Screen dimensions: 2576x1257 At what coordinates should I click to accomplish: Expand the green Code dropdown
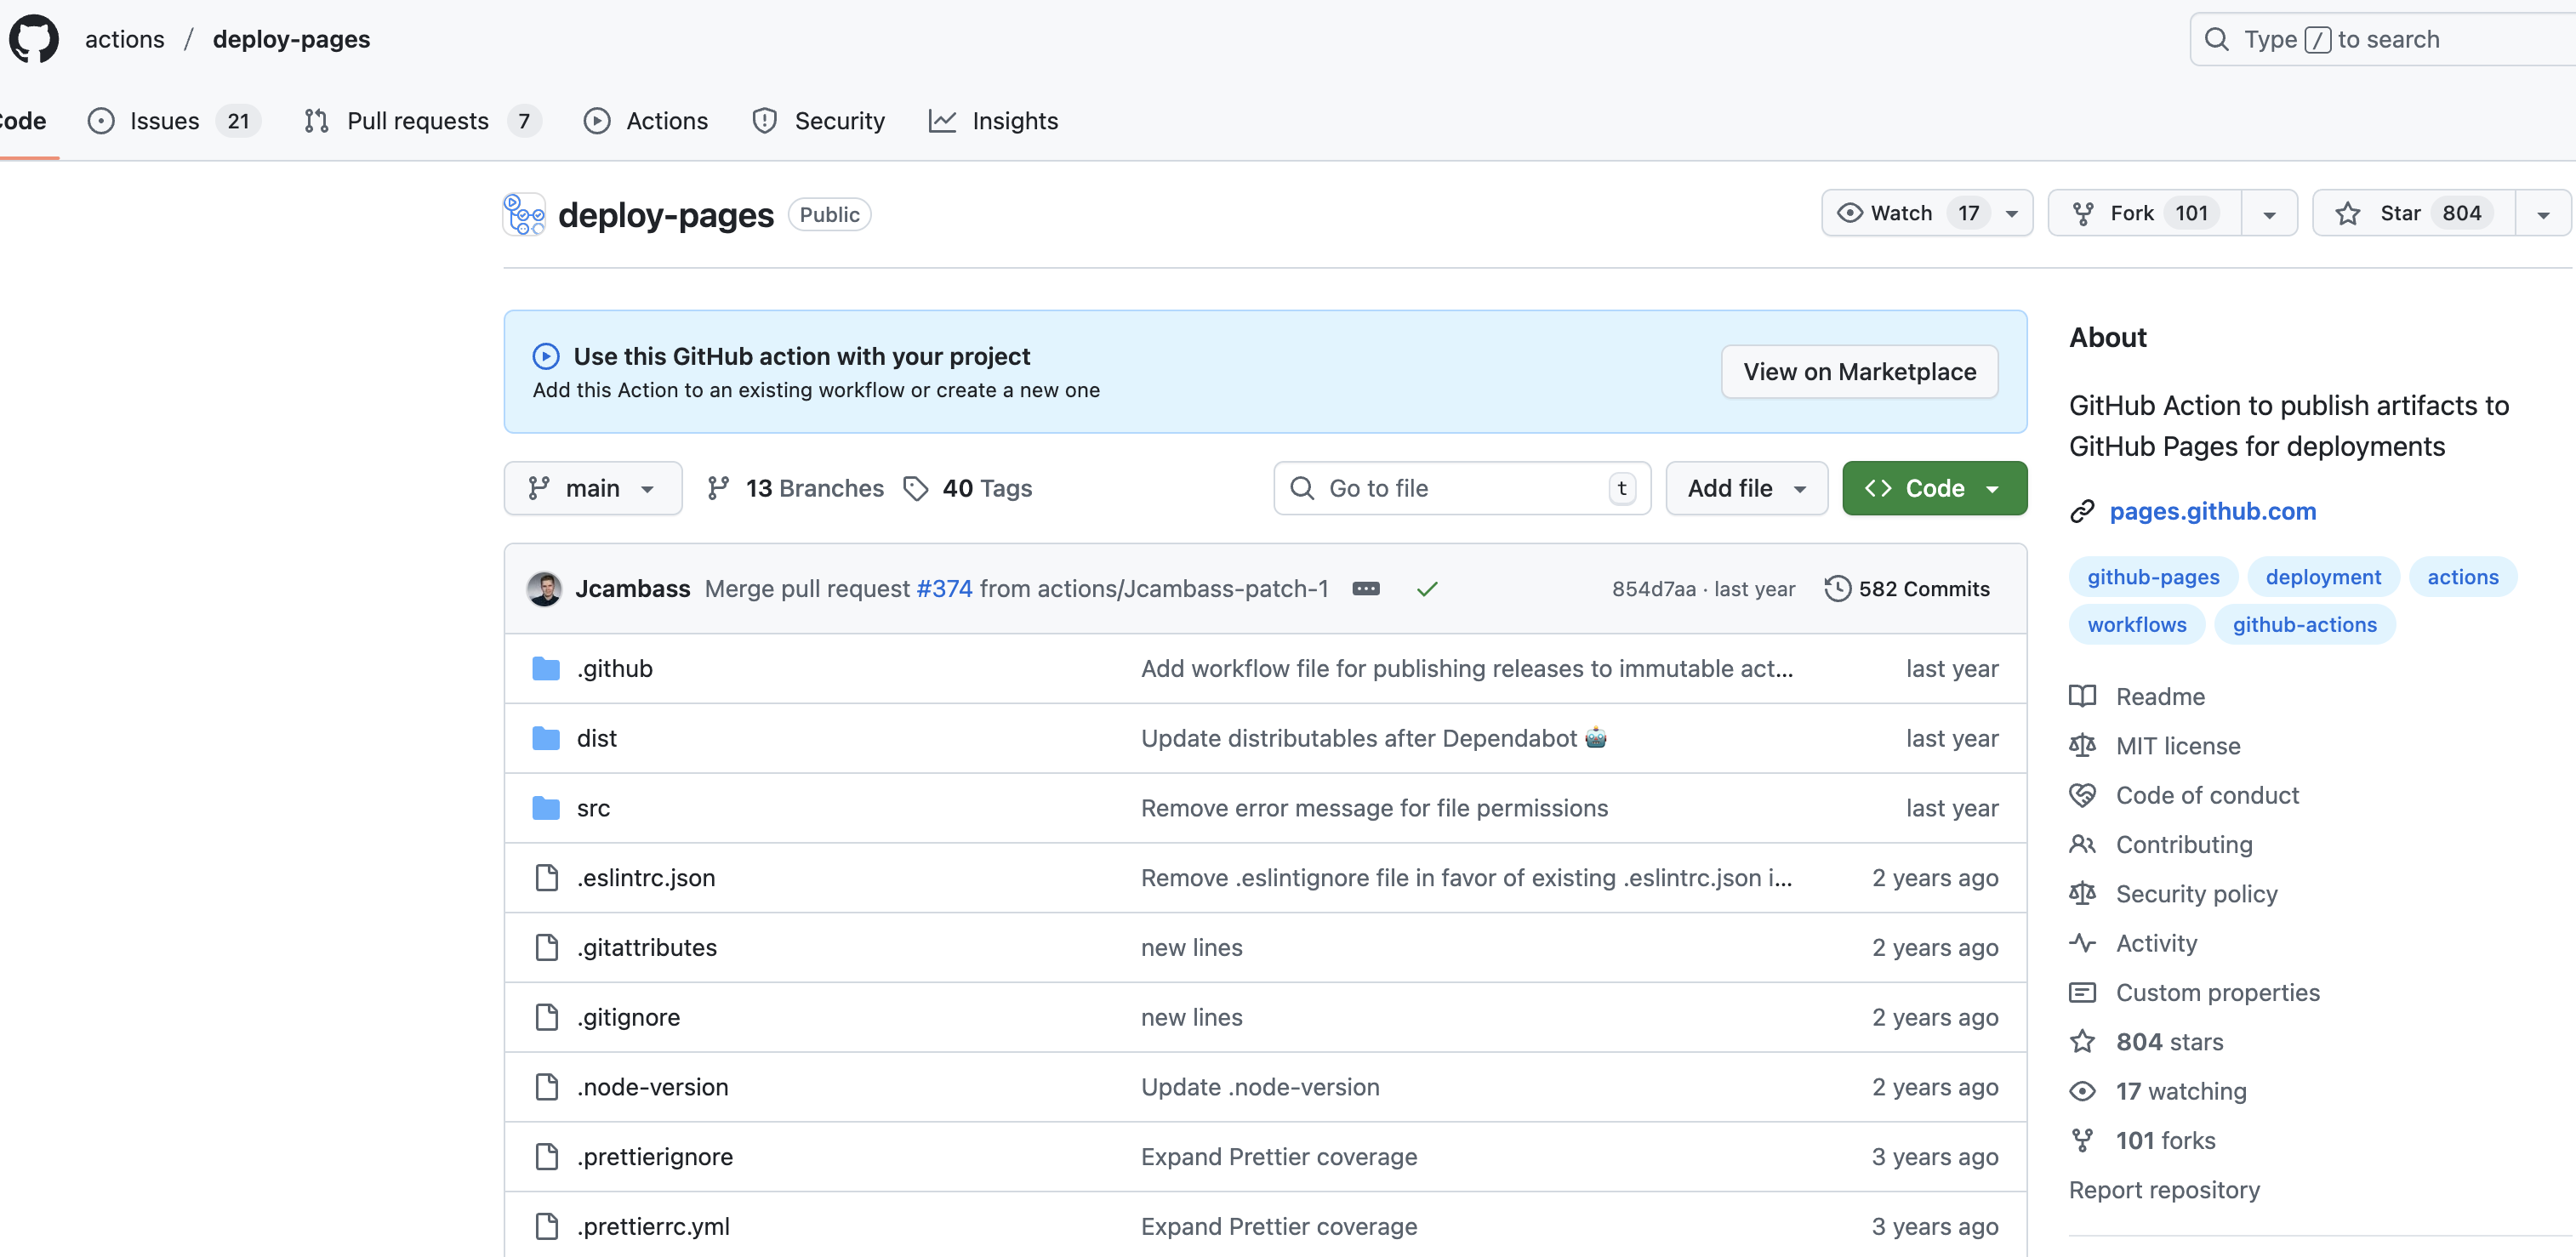pyautogui.click(x=1933, y=488)
